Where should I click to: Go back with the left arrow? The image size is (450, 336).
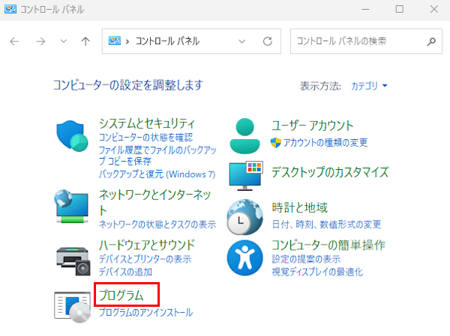pyautogui.click(x=14, y=42)
